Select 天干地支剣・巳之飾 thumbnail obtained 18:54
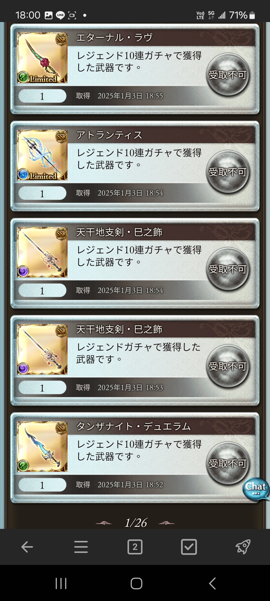 coord(42,252)
